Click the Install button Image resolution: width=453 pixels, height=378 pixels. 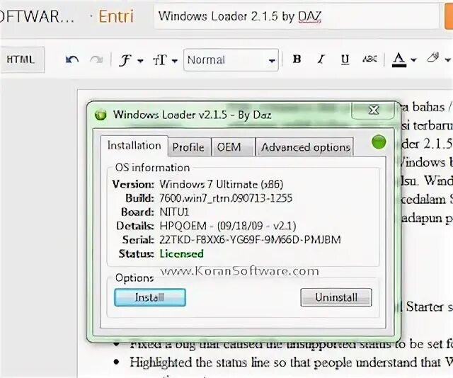[x=149, y=297]
